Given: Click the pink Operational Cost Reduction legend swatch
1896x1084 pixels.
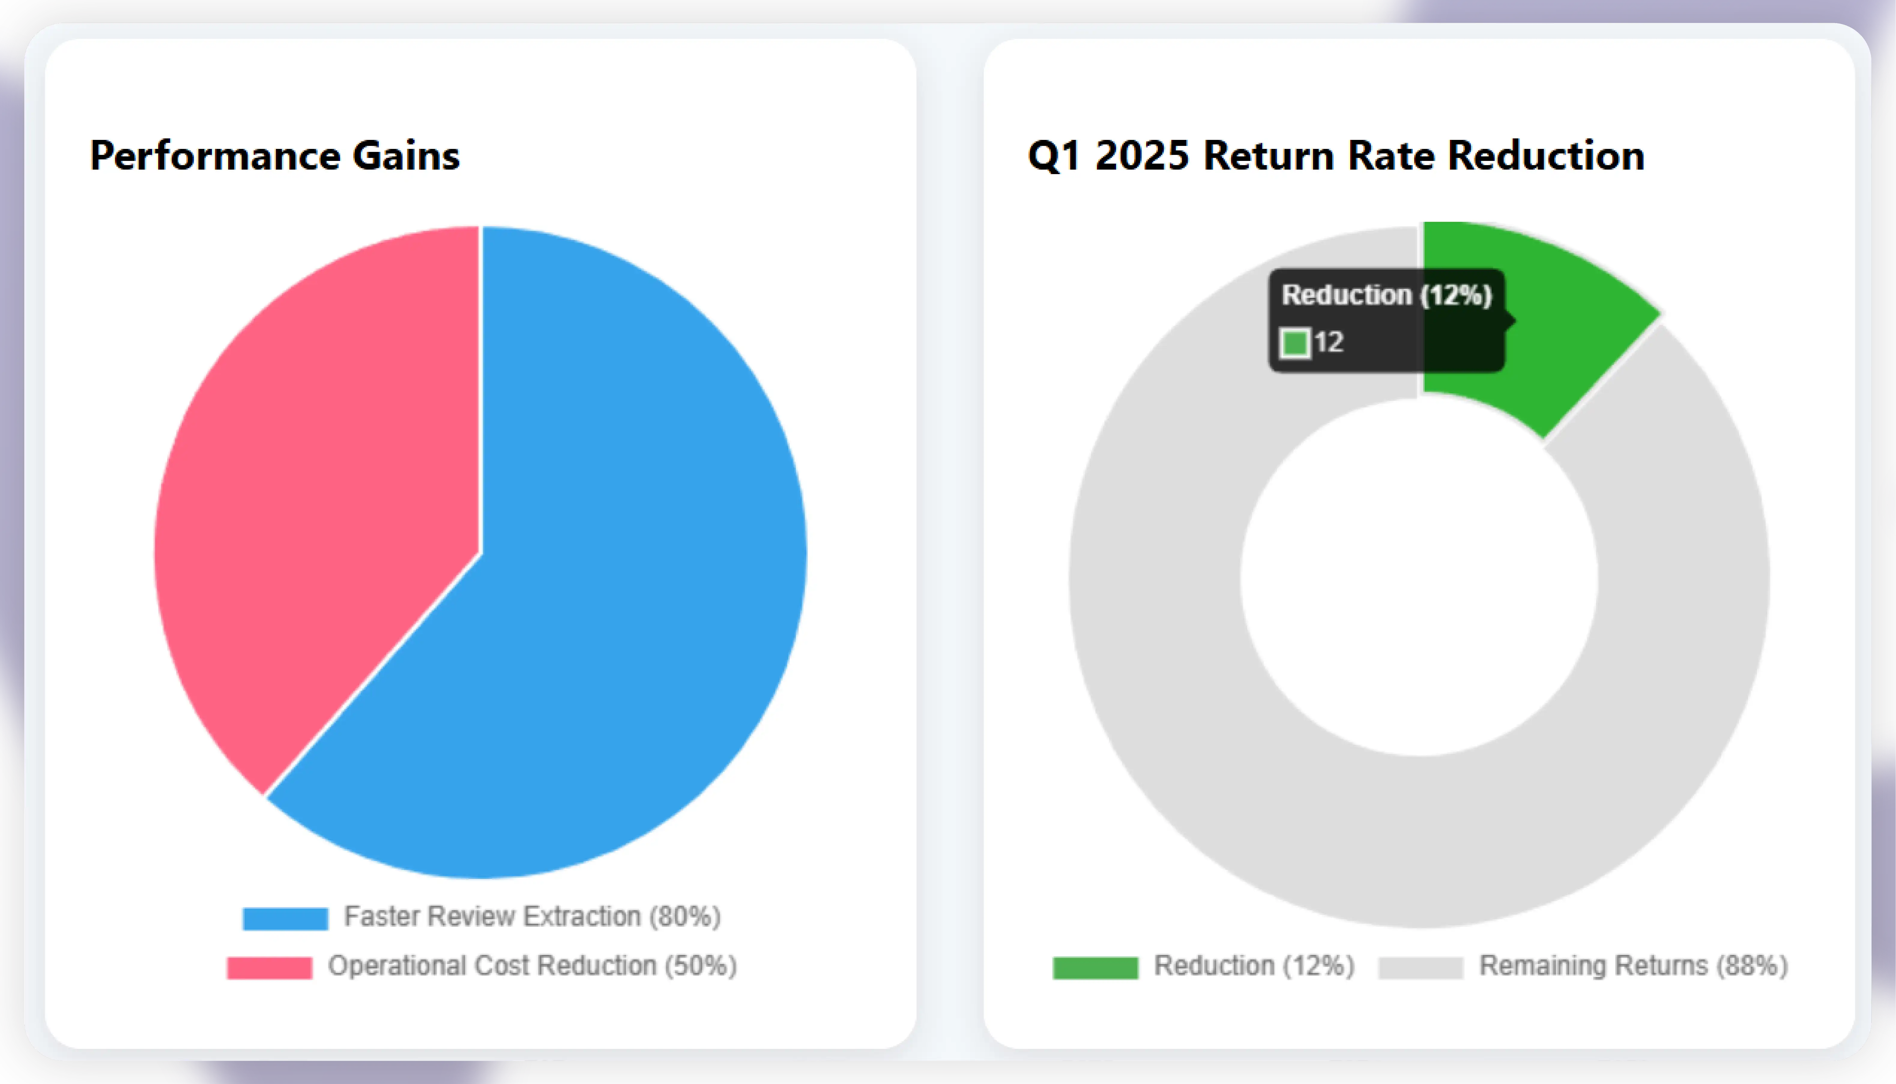Looking at the screenshot, I should [270, 967].
